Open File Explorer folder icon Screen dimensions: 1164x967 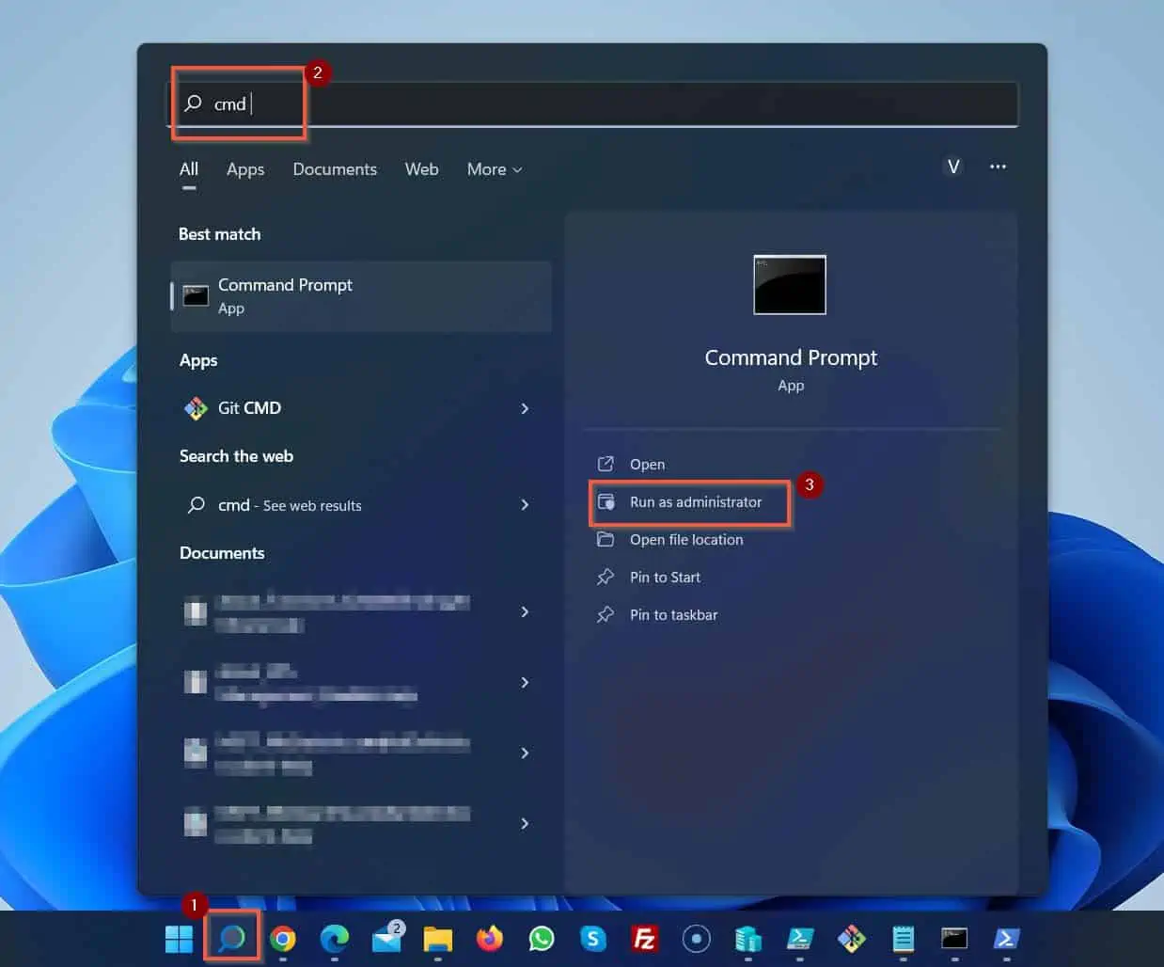point(437,939)
